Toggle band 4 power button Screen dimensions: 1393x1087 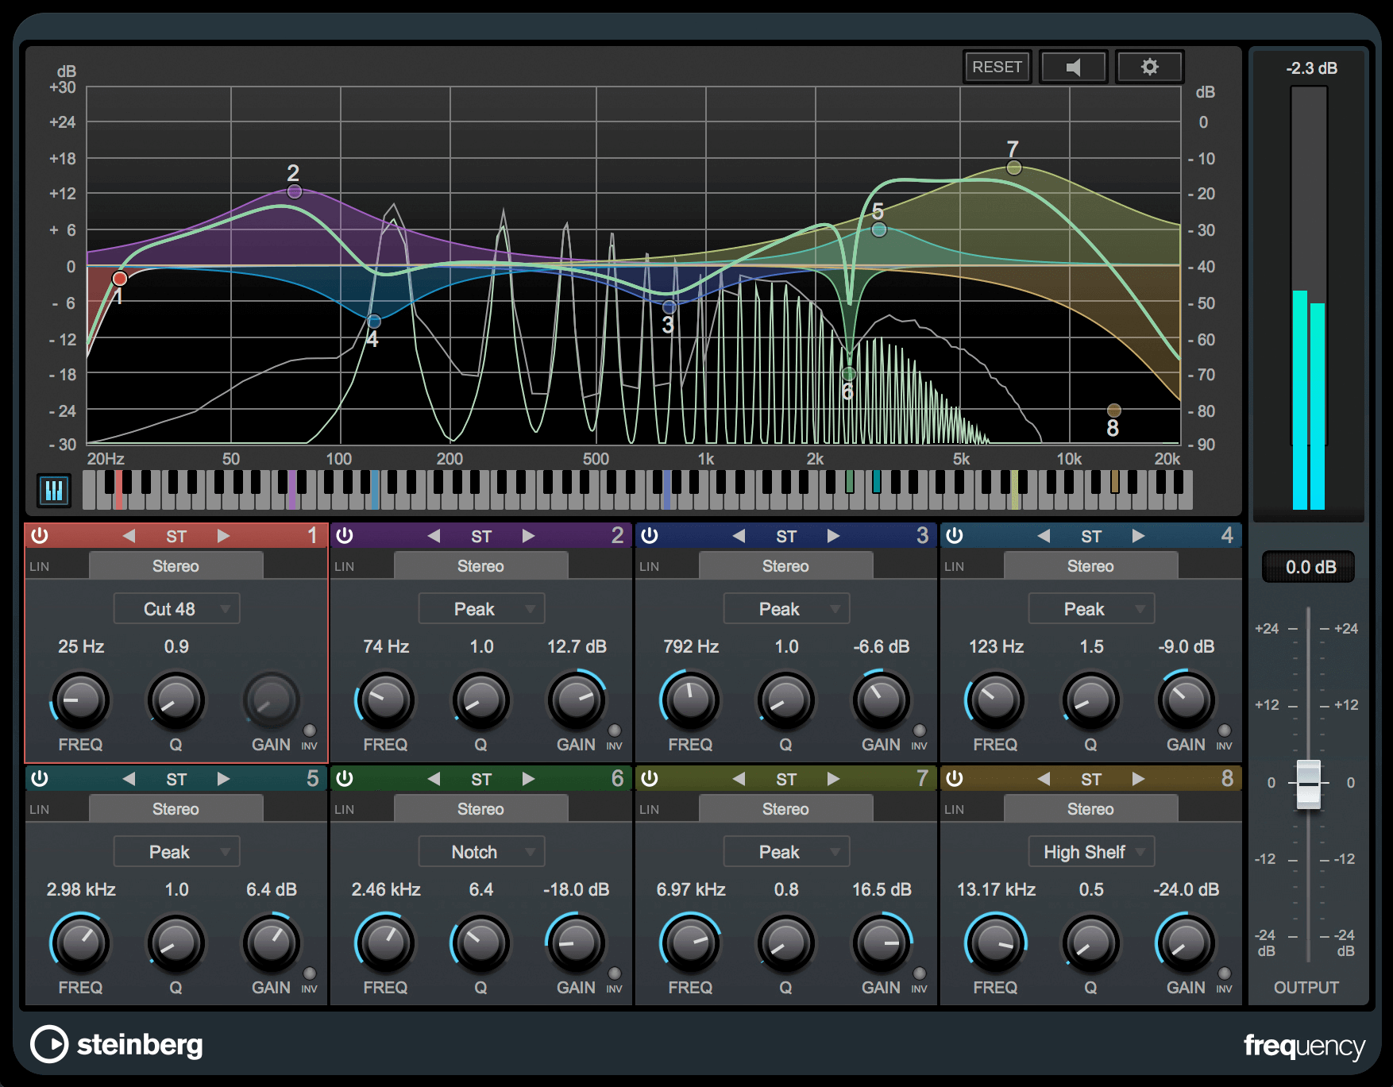click(955, 536)
